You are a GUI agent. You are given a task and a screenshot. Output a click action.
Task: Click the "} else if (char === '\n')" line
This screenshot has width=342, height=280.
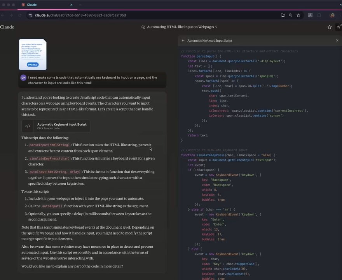[211, 210]
